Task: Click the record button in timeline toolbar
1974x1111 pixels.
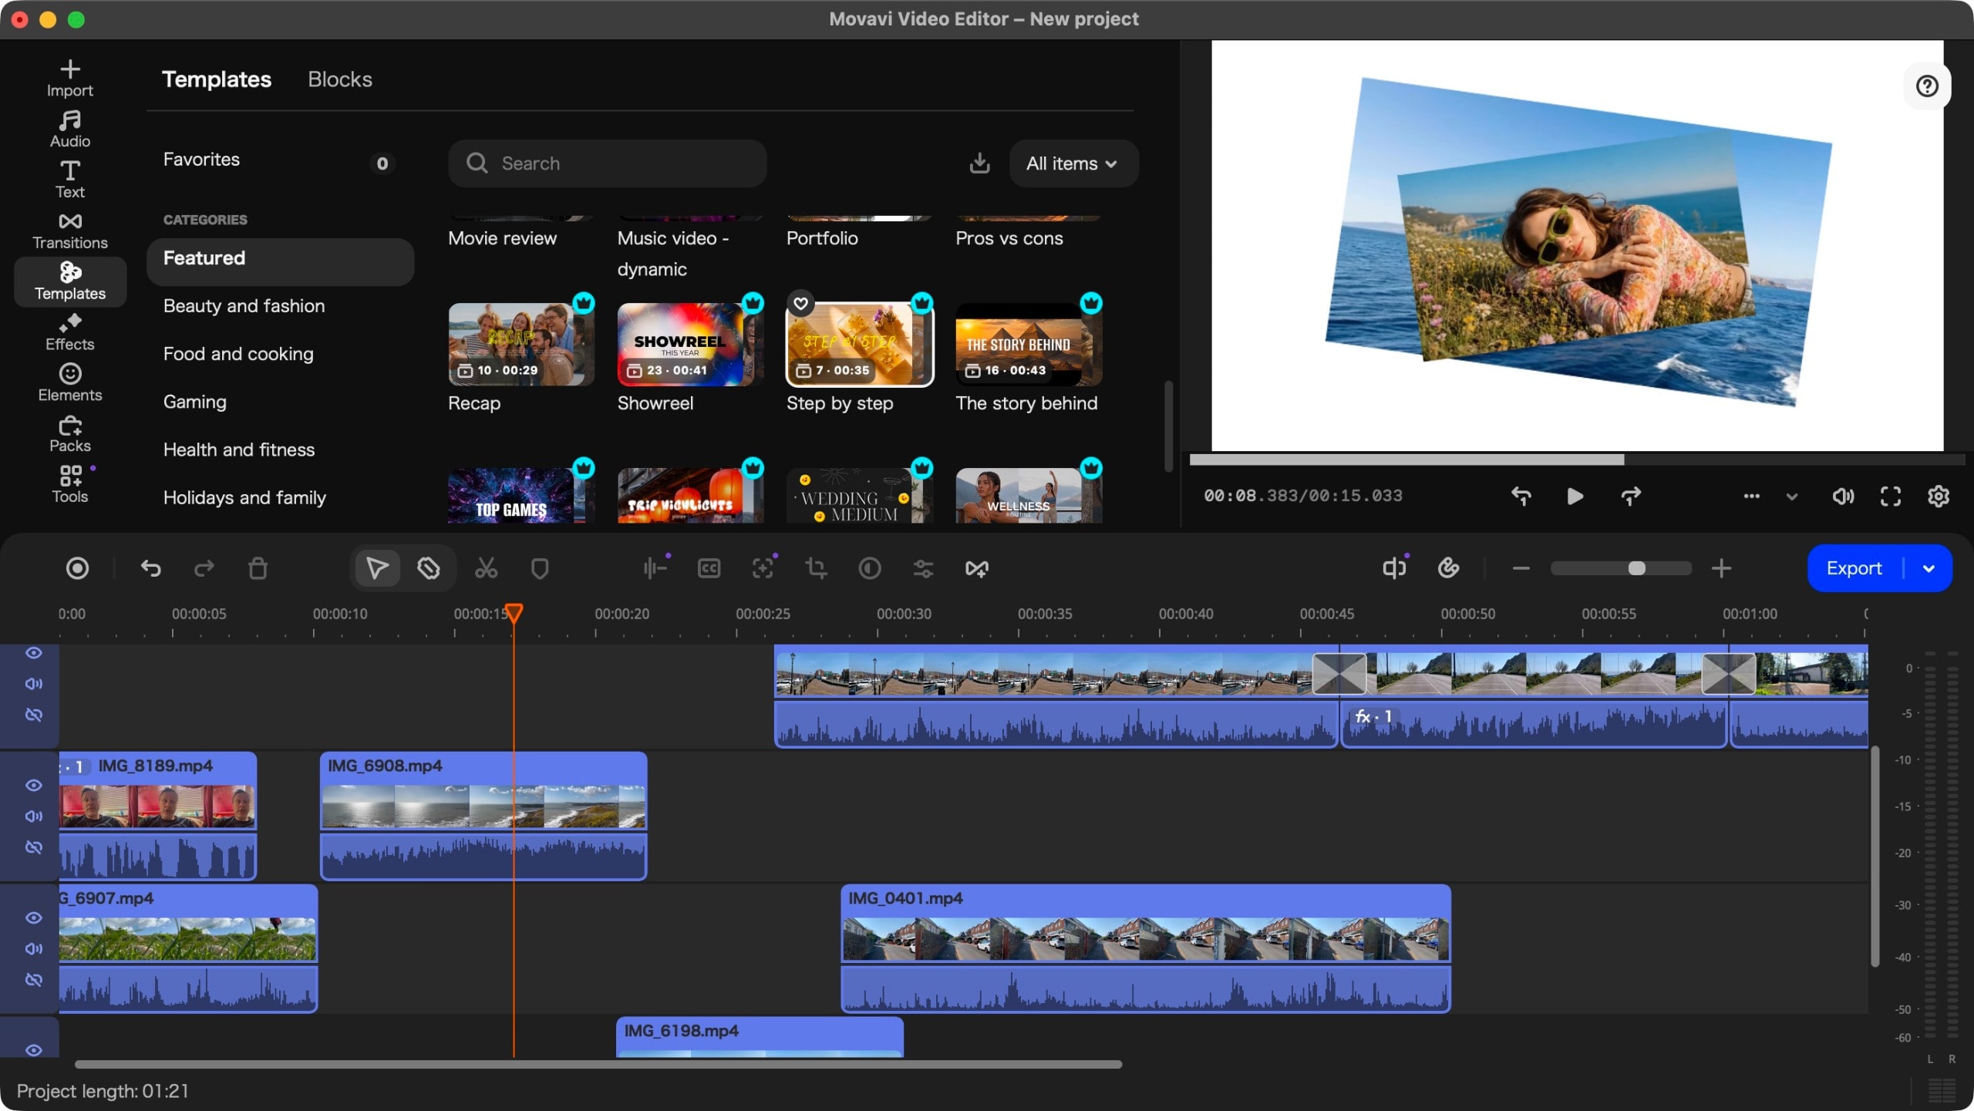Action: tap(77, 569)
